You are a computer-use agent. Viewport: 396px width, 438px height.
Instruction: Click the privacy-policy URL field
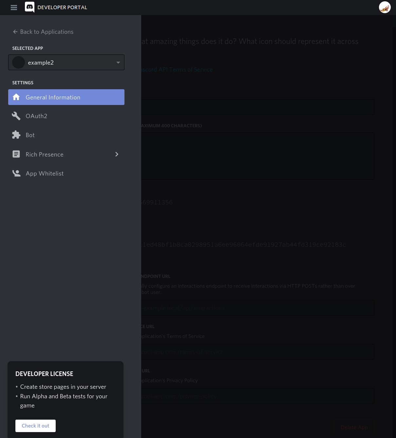click(257, 396)
